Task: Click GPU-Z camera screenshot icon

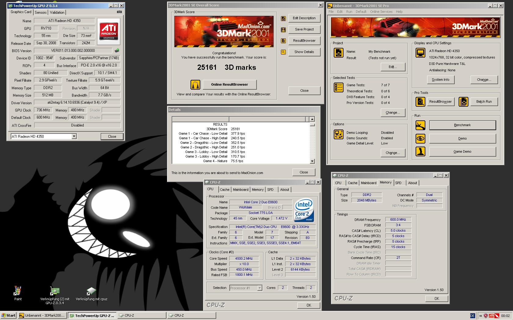Action: [x=119, y=12]
